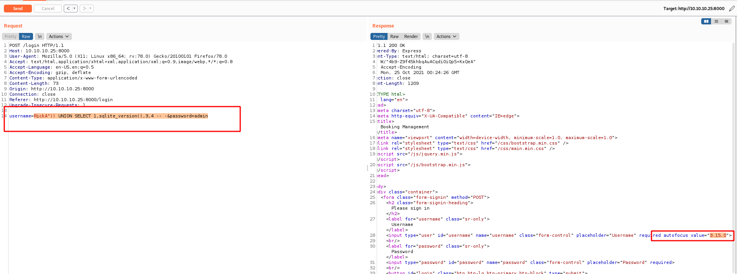The height and width of the screenshot is (274, 737).
Task: Click the response Content-Length value 1209
Action: [x=413, y=83]
